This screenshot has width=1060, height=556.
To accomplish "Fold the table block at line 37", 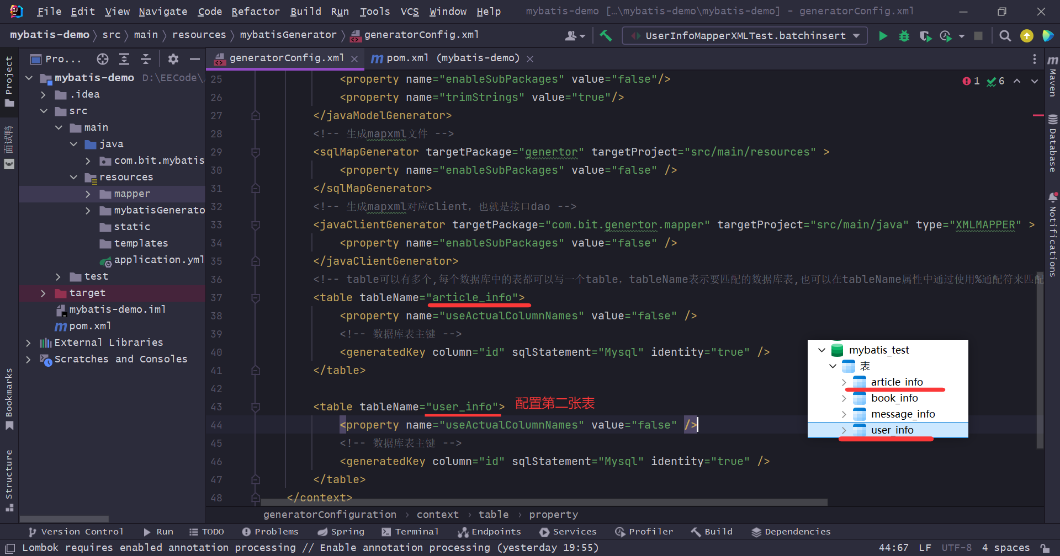I will pos(256,298).
